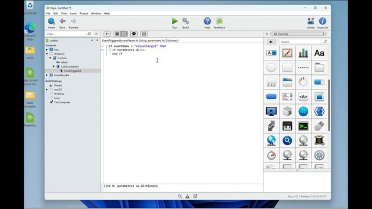372x209 pixels.
Task: Show the warnings triangle panel
Action: tap(187, 196)
